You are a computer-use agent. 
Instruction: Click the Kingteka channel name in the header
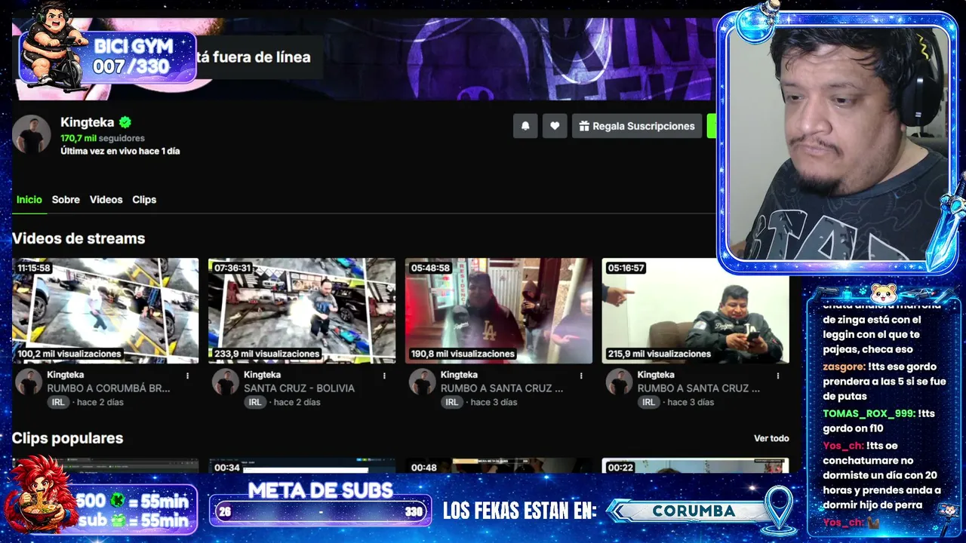tap(88, 122)
